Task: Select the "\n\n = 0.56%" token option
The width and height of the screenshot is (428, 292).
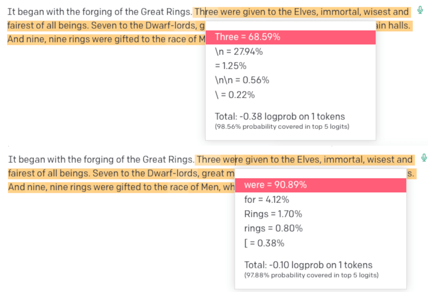Action: [x=242, y=80]
